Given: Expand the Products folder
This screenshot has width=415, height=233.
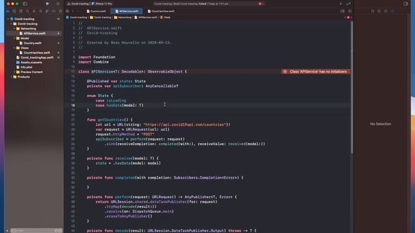Looking at the screenshot, I should [x=12, y=77].
